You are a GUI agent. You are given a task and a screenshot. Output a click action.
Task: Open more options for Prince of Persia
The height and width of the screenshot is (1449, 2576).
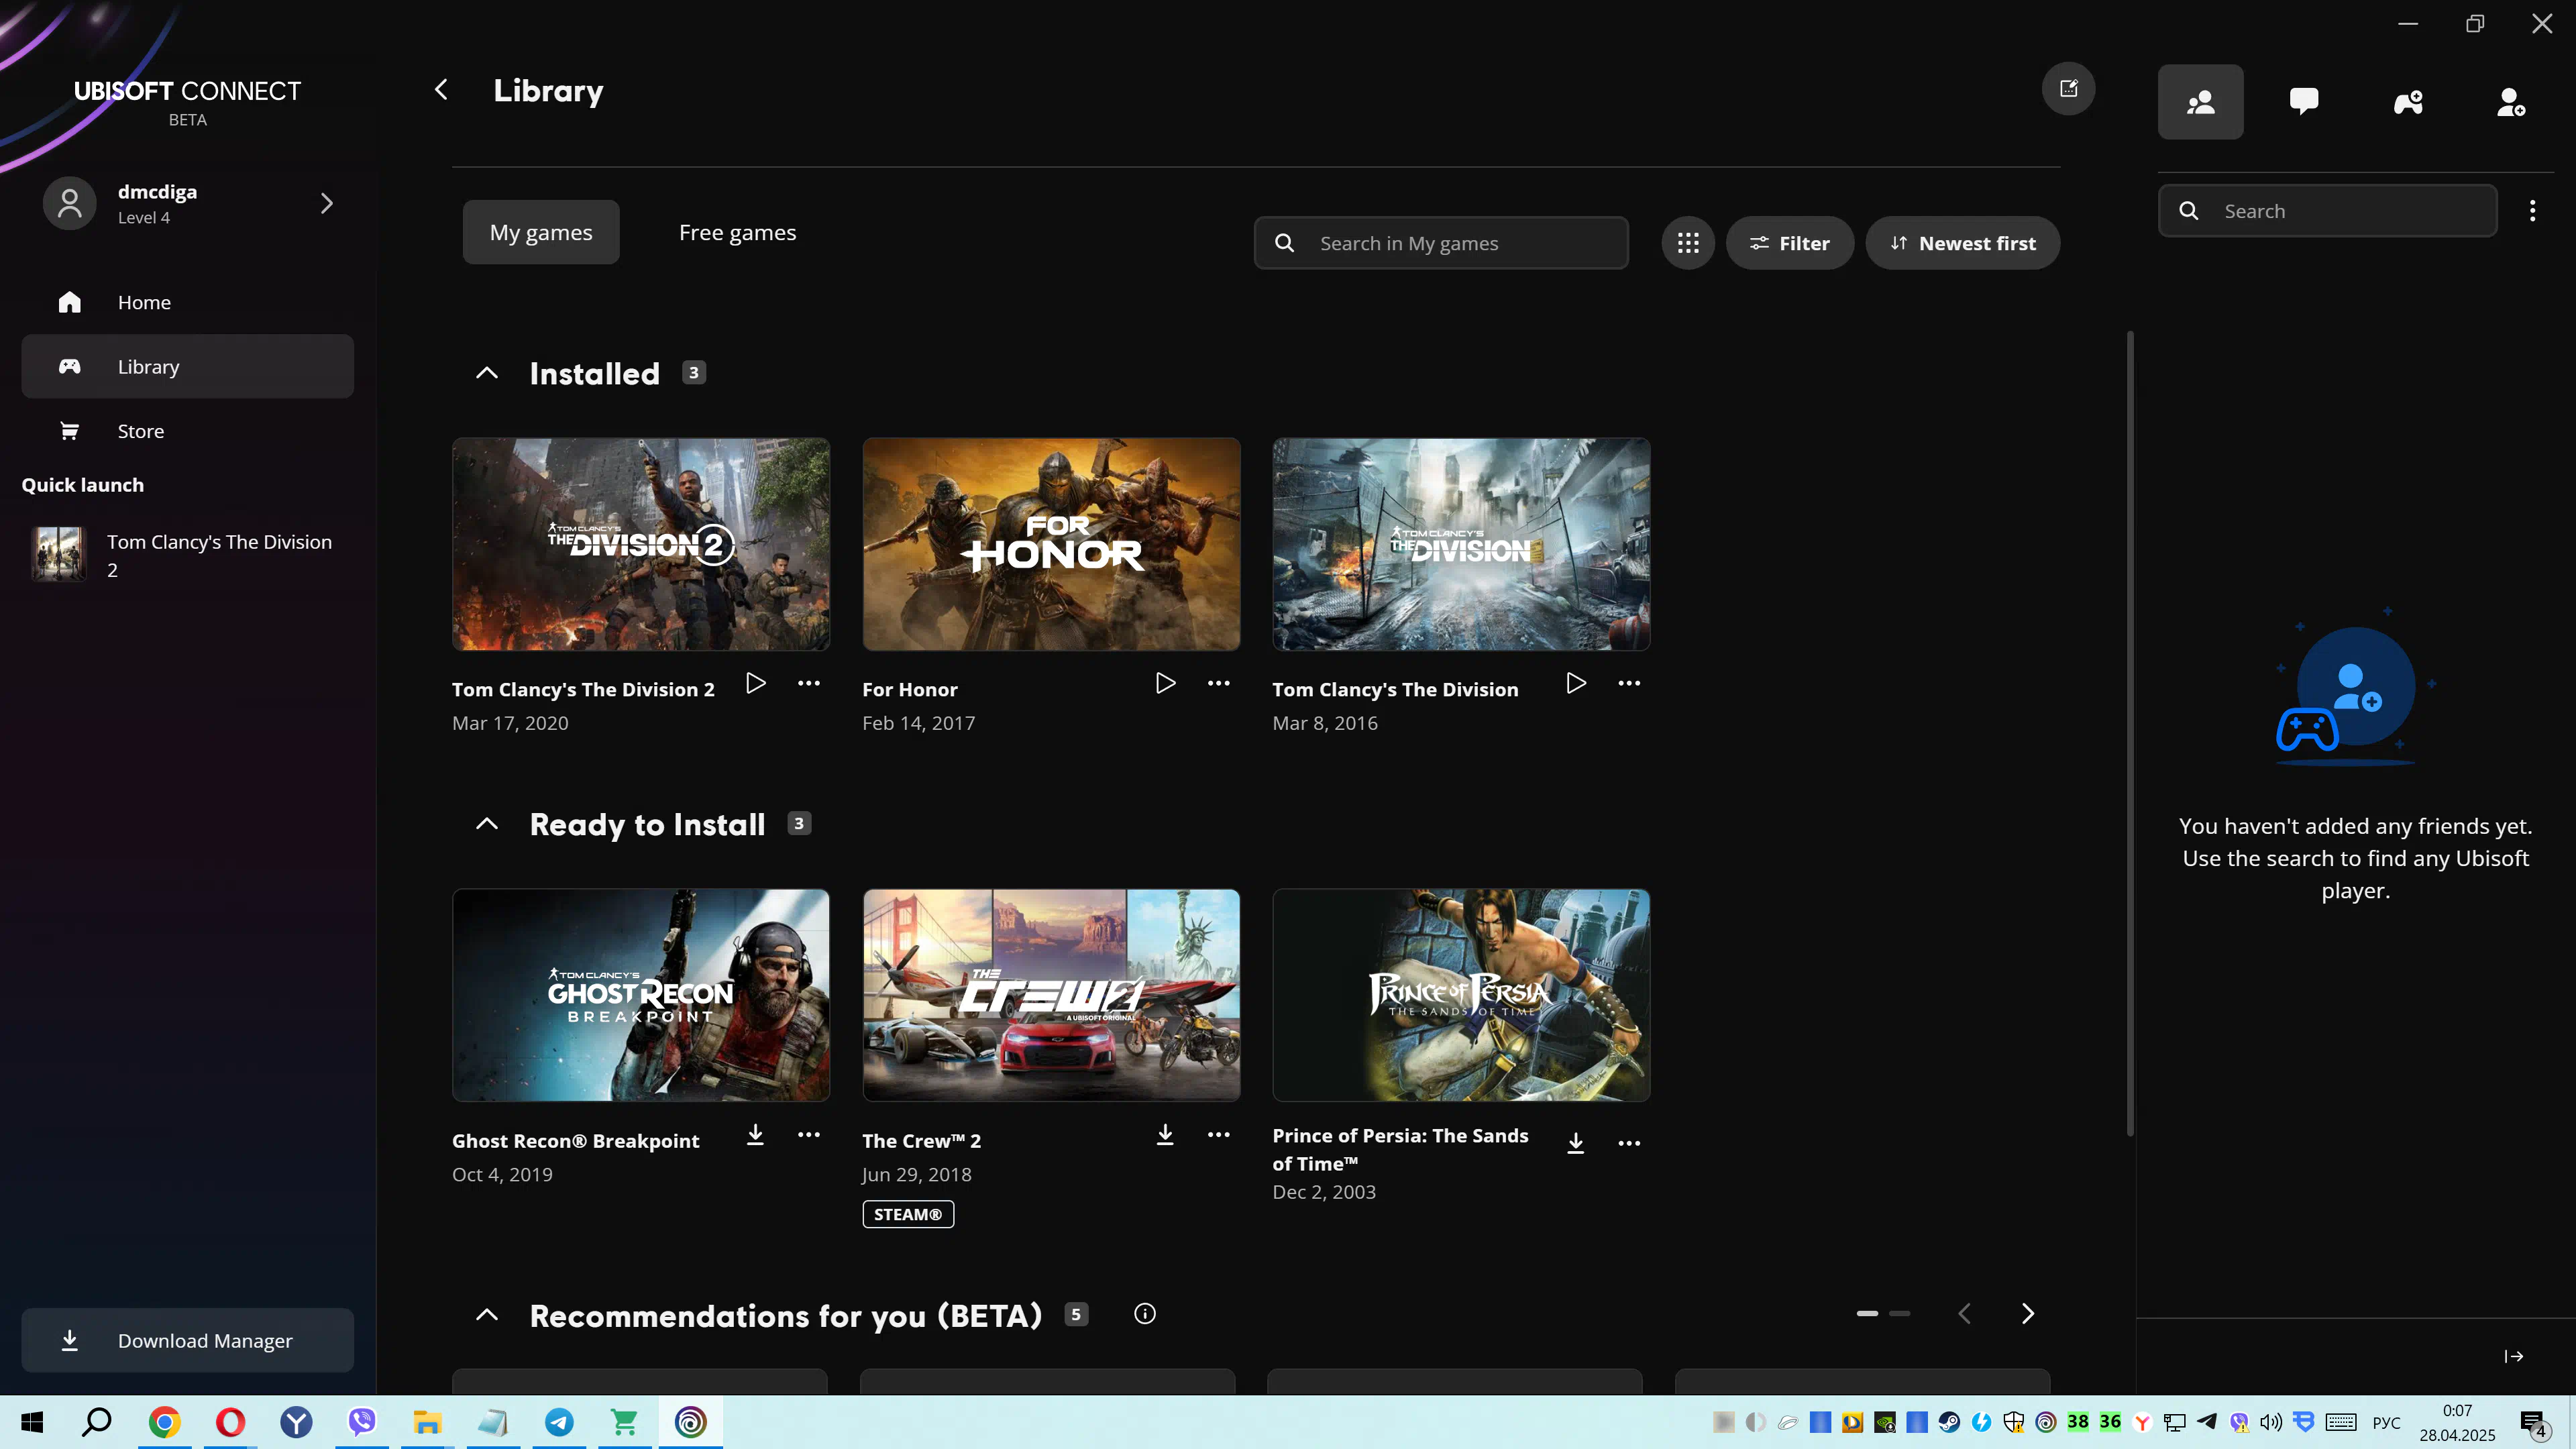pyautogui.click(x=1629, y=1143)
